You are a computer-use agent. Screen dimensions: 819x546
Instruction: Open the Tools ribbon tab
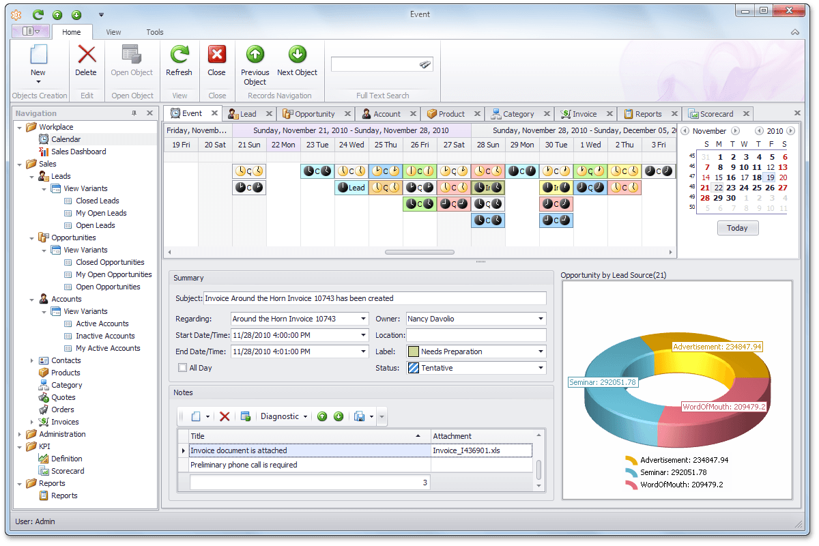(x=155, y=32)
